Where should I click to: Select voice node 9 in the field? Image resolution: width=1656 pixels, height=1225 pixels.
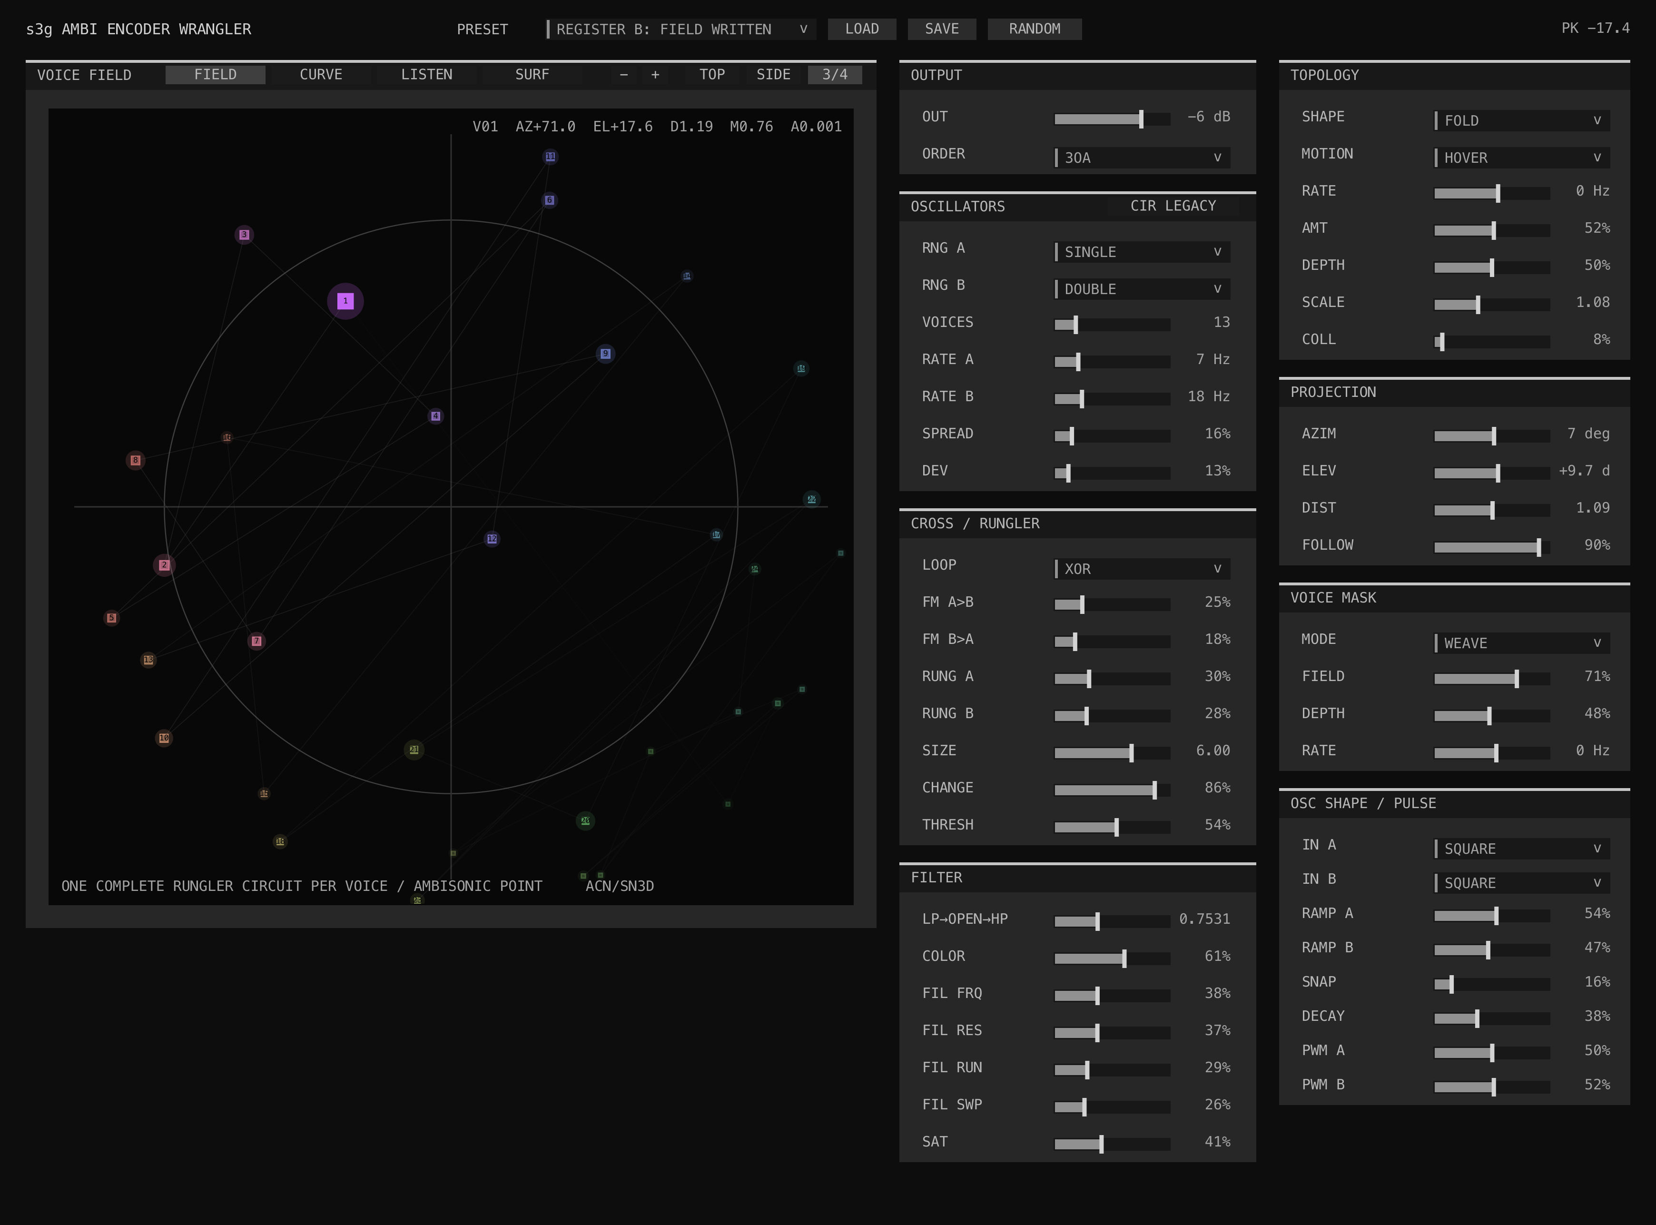tap(606, 354)
